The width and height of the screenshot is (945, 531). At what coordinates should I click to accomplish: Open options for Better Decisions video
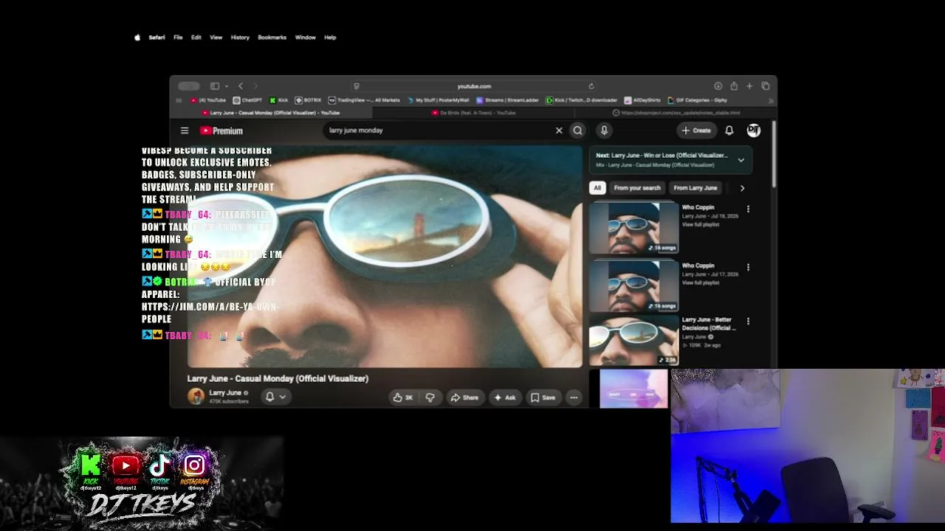[x=748, y=322]
